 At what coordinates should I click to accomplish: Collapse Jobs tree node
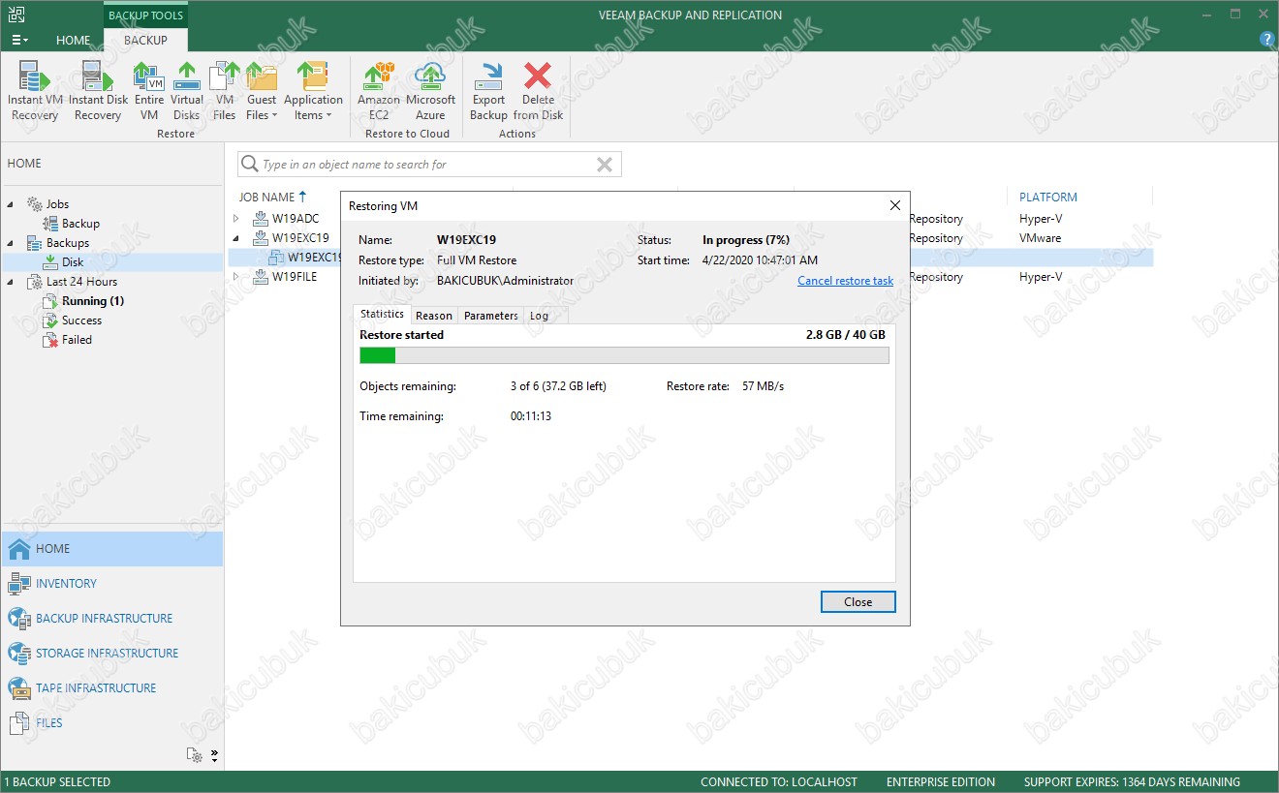11,204
